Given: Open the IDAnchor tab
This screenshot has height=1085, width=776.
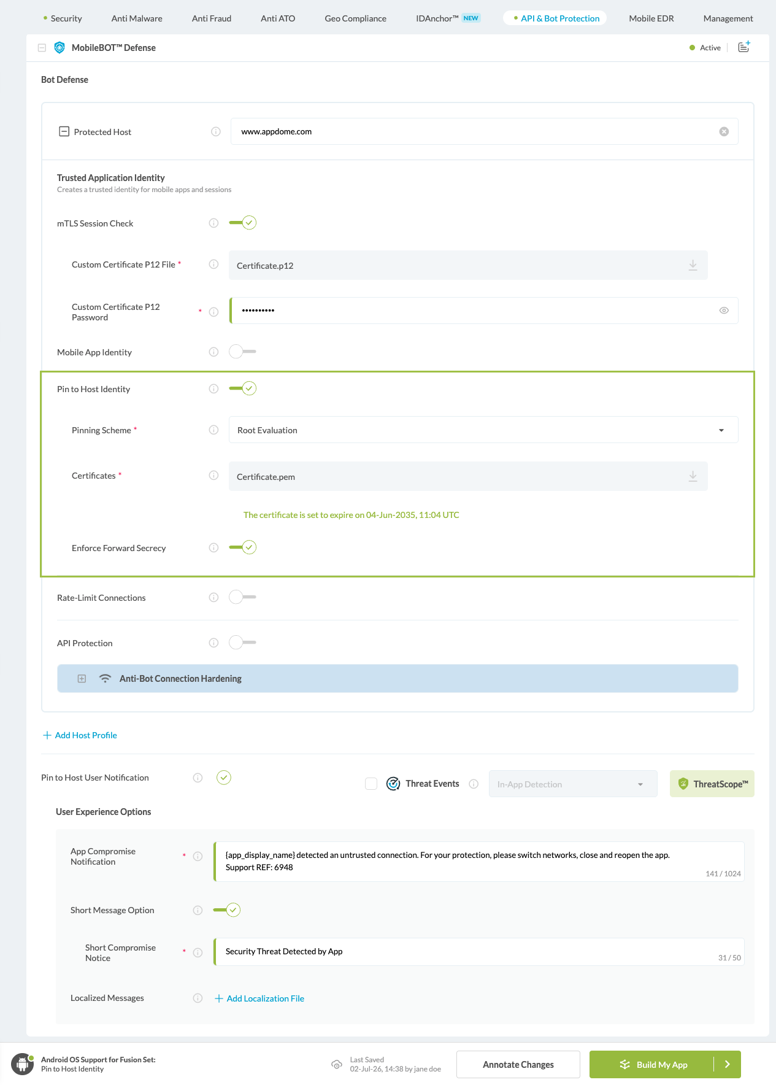Looking at the screenshot, I should (447, 18).
